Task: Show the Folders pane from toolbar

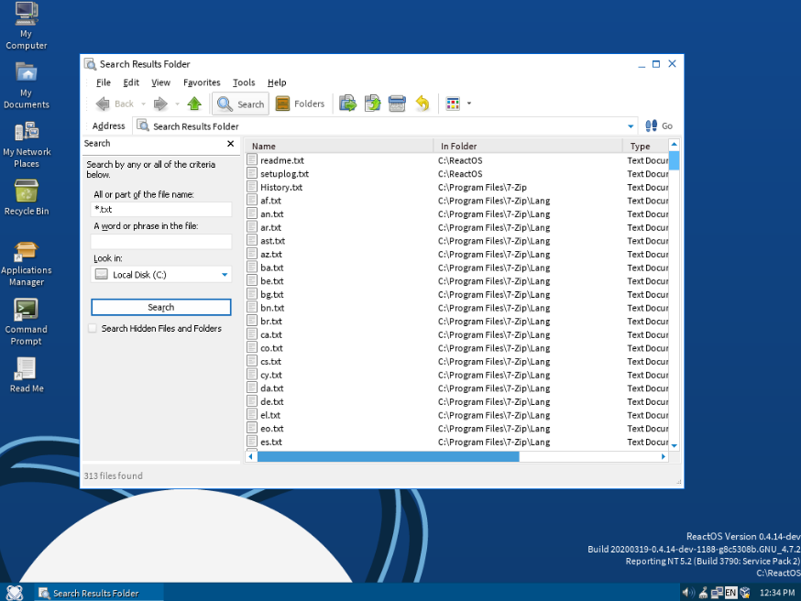Action: (x=300, y=104)
